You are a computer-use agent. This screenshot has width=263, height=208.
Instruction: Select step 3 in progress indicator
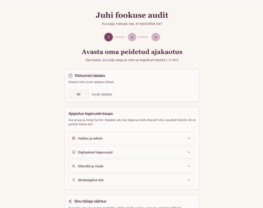[x=155, y=37]
